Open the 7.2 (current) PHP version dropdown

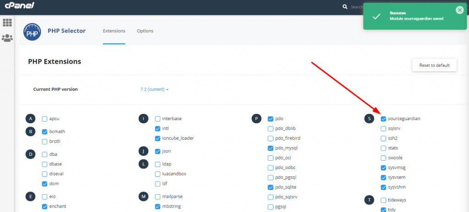(x=155, y=89)
